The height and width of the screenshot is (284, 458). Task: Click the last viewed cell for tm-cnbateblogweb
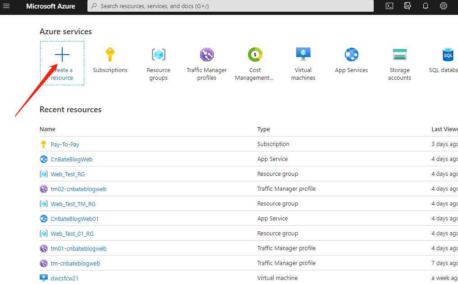444,263
